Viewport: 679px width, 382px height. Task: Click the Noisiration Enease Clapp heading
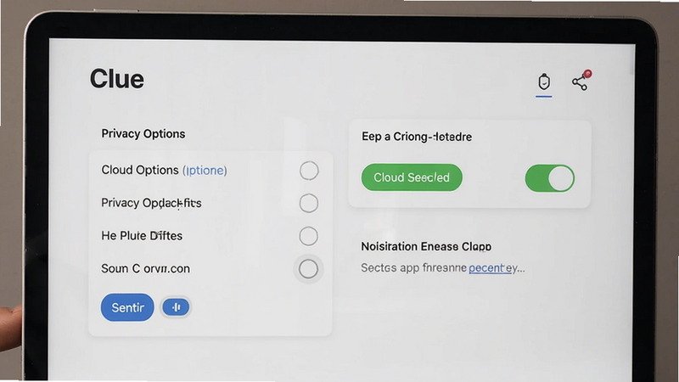pos(426,246)
